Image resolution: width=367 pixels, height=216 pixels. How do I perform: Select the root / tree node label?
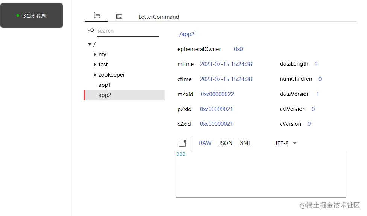pos(94,44)
